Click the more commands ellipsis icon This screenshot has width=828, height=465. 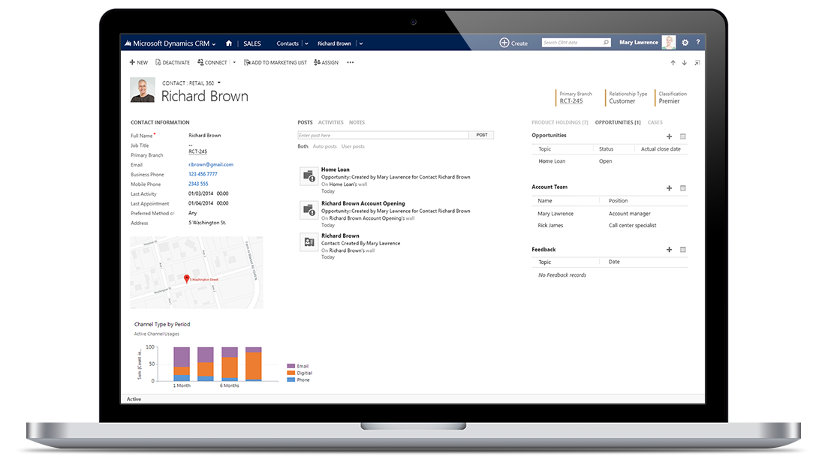click(x=350, y=63)
